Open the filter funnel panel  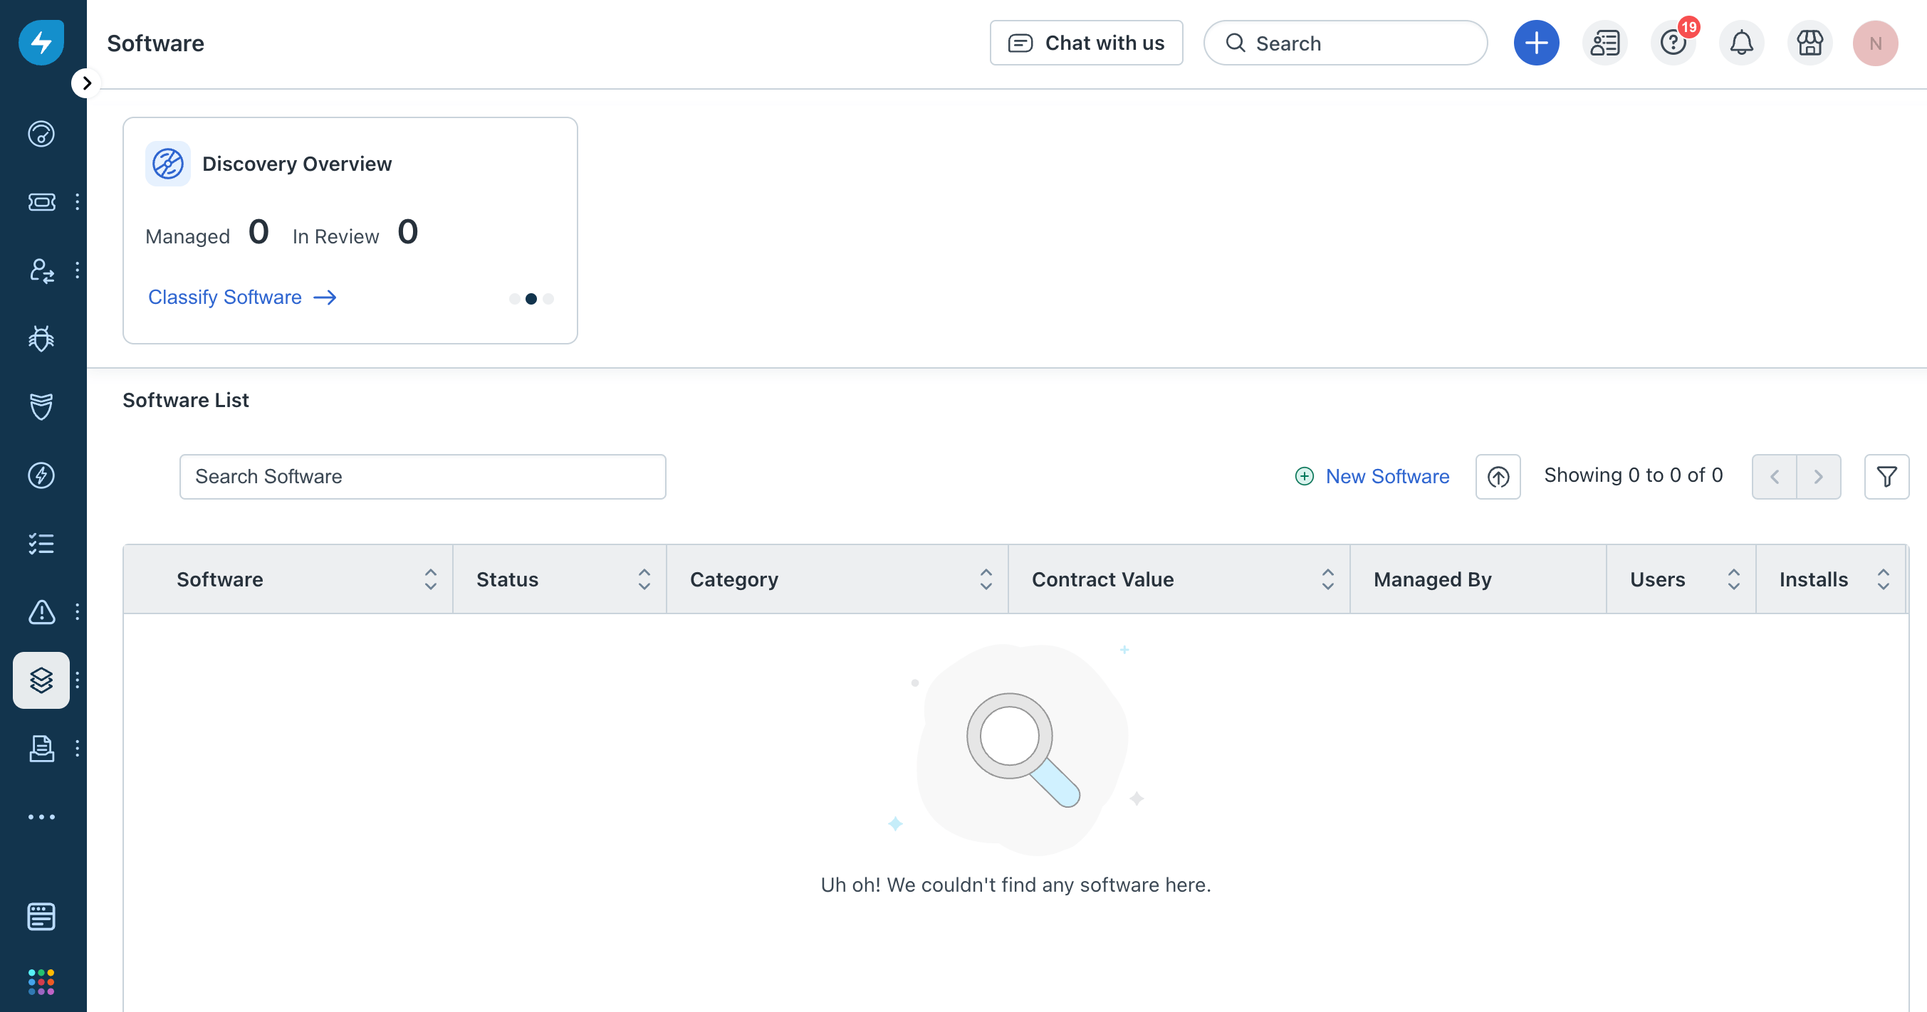1886,477
